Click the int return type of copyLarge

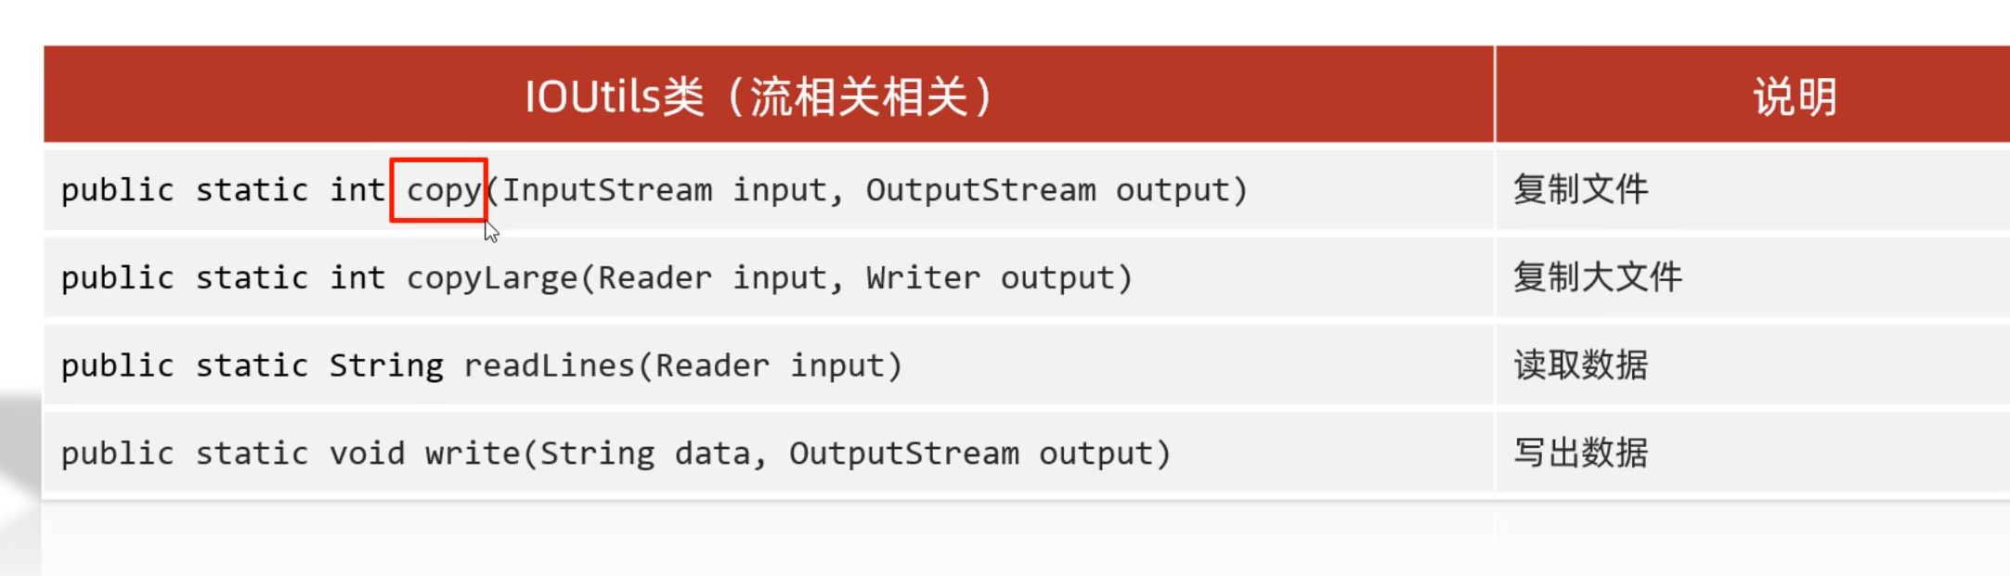357,278
